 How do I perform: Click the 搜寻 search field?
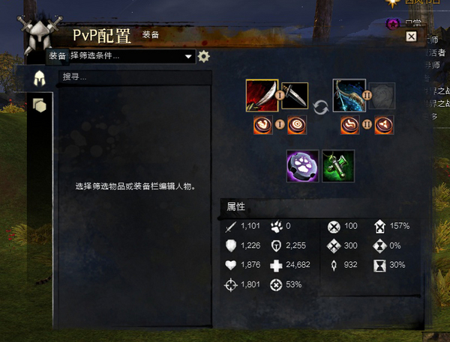pos(135,77)
